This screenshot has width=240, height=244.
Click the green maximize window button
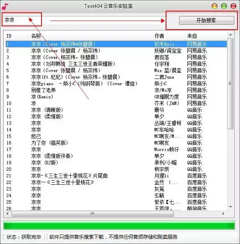pos(224,6)
